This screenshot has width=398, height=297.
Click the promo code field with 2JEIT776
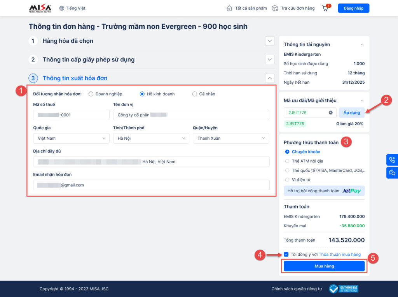(x=310, y=112)
